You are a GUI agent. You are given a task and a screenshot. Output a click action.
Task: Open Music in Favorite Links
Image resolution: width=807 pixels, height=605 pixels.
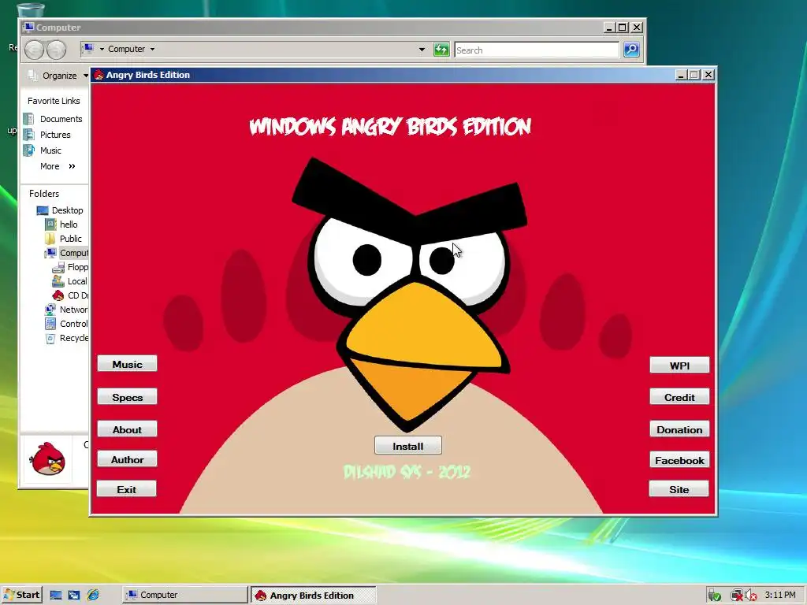(x=50, y=150)
